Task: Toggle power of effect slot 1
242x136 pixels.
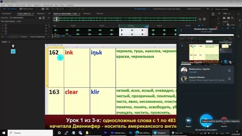Action: pos(6,25)
